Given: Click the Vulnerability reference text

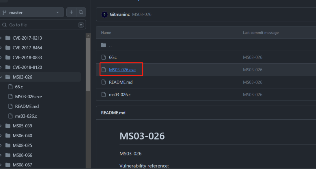Looking at the screenshot, I should (144, 166).
